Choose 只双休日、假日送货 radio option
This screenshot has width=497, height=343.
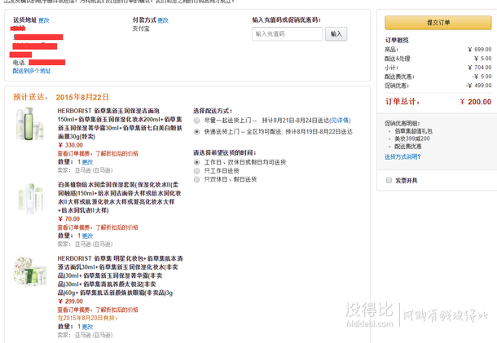tap(197, 179)
